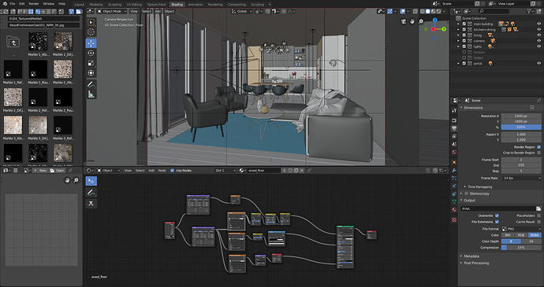This screenshot has width=544, height=287.
Task: Select the Move tool in viewport
Action: click(x=91, y=43)
